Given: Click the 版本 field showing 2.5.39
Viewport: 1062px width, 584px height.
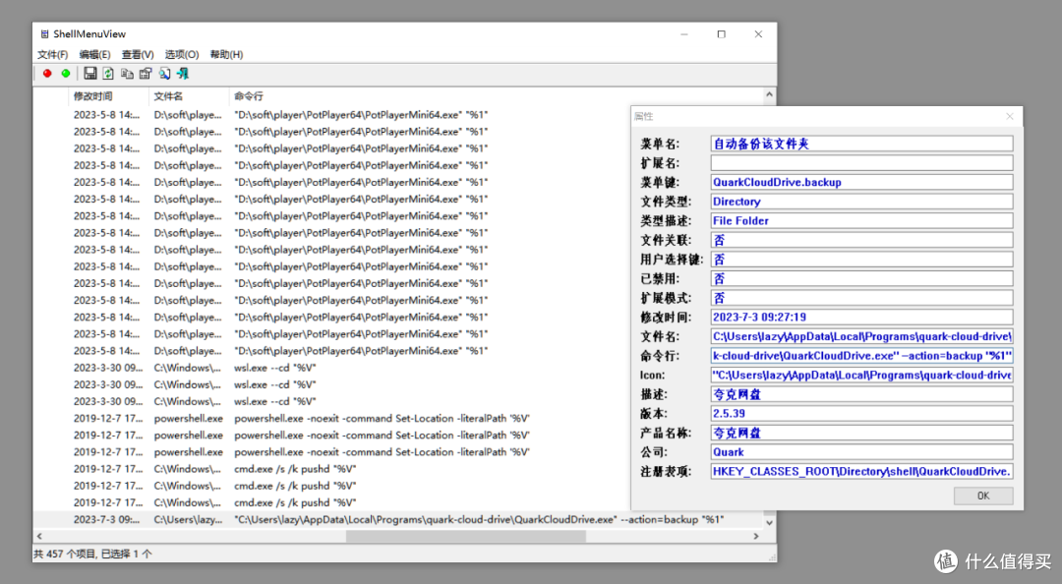Looking at the screenshot, I should (x=861, y=413).
